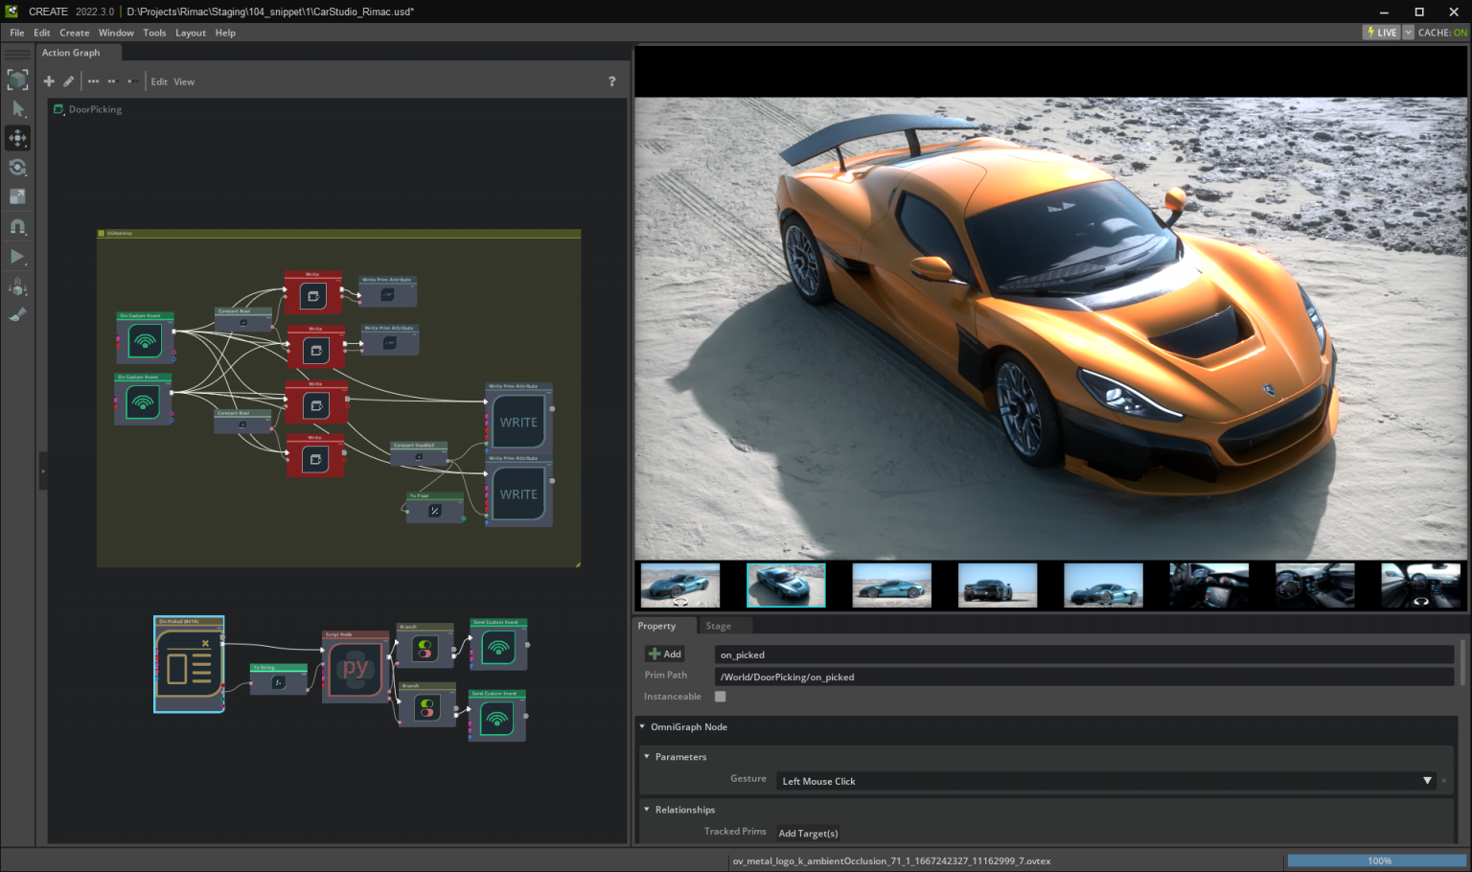Click Add Target(s) for Tracked Prims

pyautogui.click(x=807, y=833)
